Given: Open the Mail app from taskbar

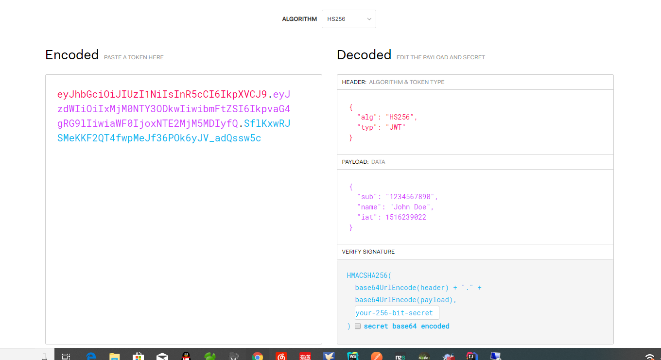Looking at the screenshot, I should coord(162,356).
